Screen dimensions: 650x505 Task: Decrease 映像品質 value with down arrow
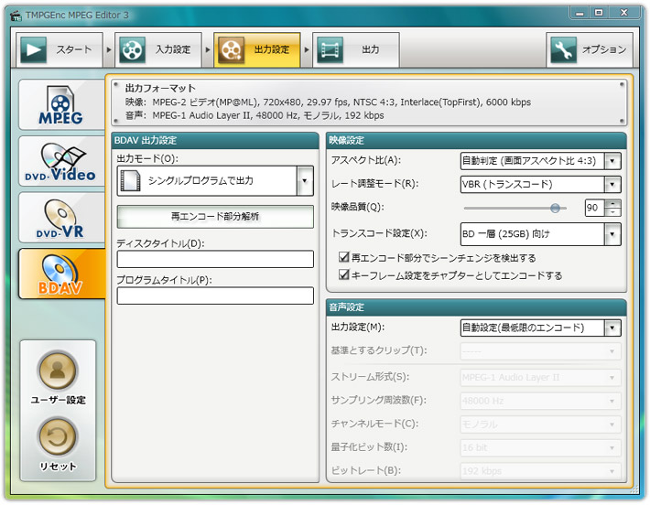[x=612, y=212]
